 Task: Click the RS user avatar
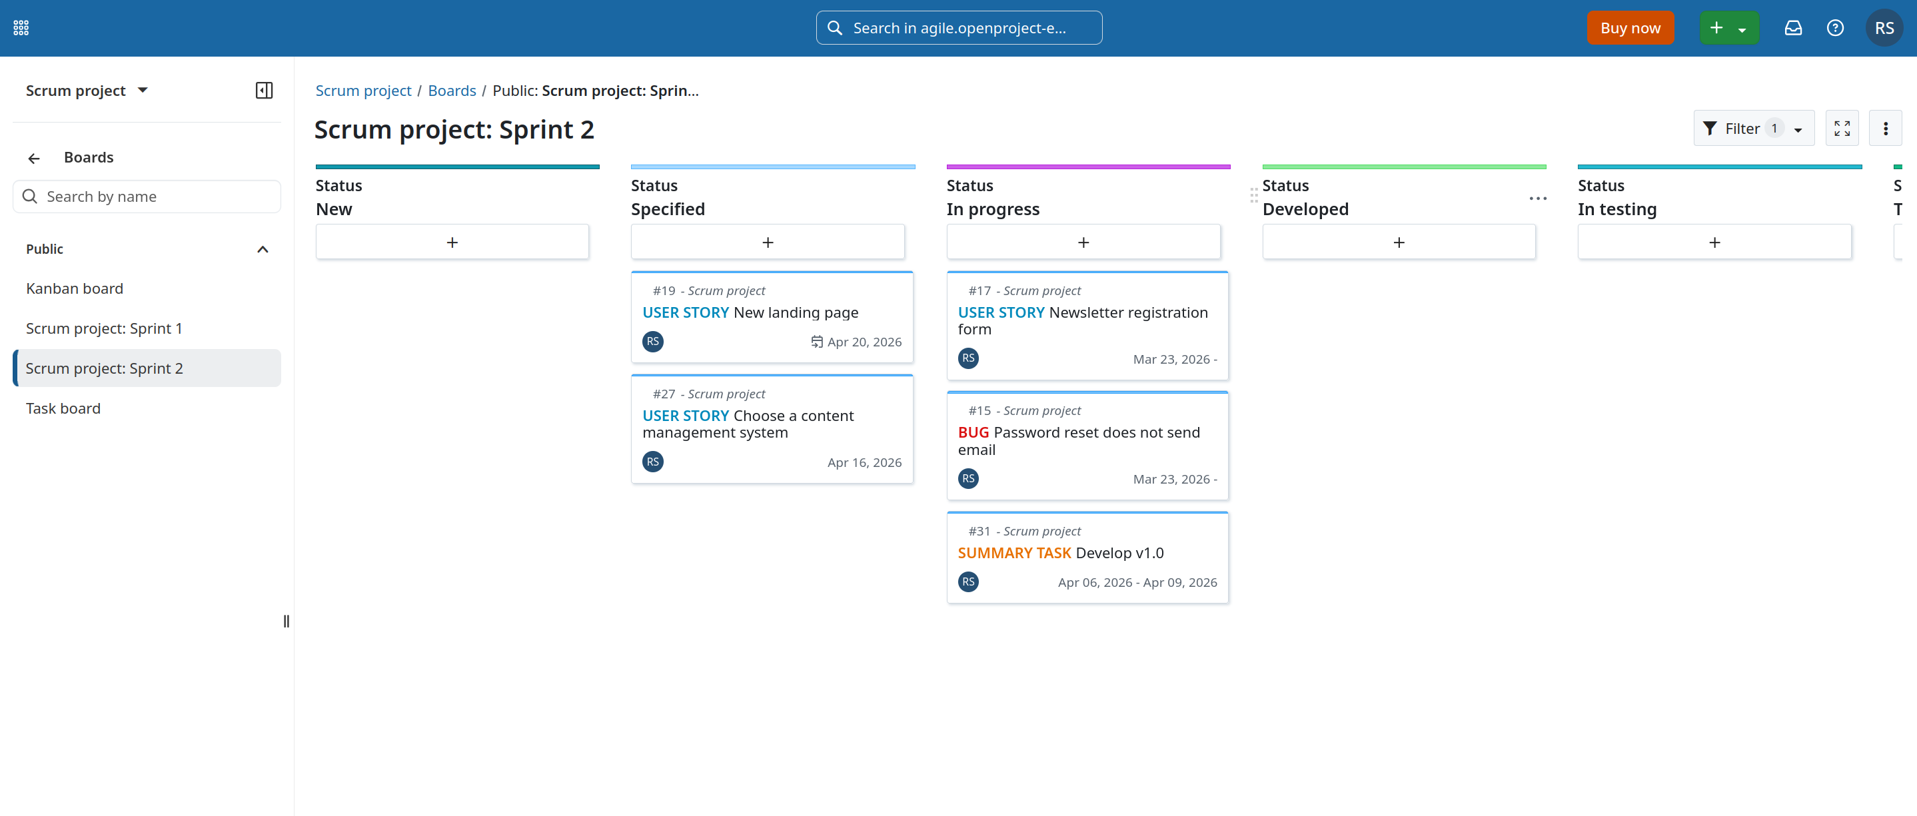(1886, 27)
